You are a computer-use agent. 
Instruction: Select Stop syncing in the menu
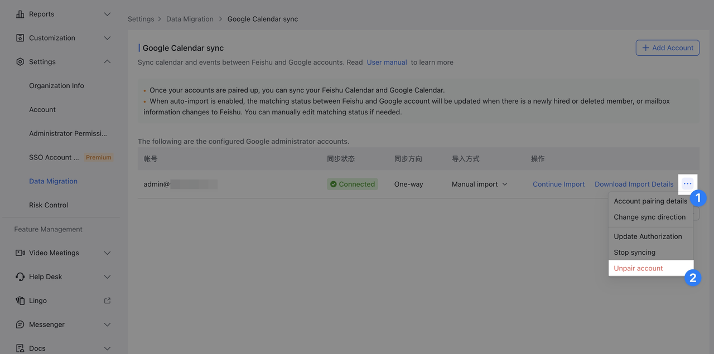coord(634,252)
